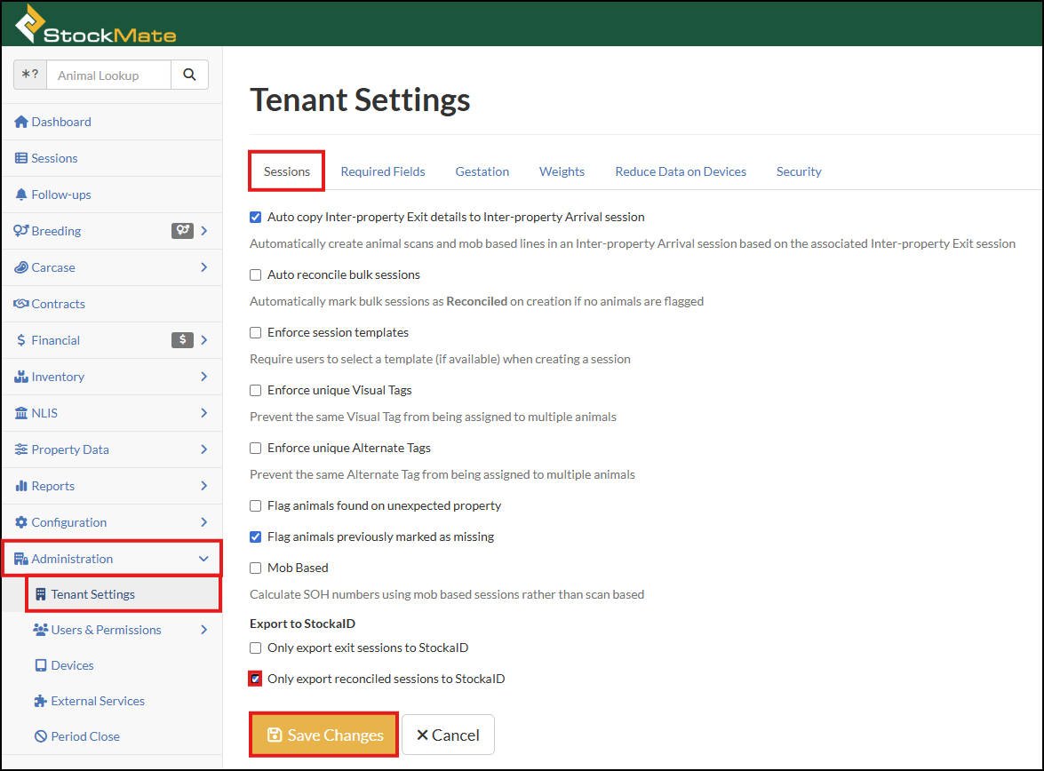Click the External Services puzzle icon
1044x771 pixels.
41,701
